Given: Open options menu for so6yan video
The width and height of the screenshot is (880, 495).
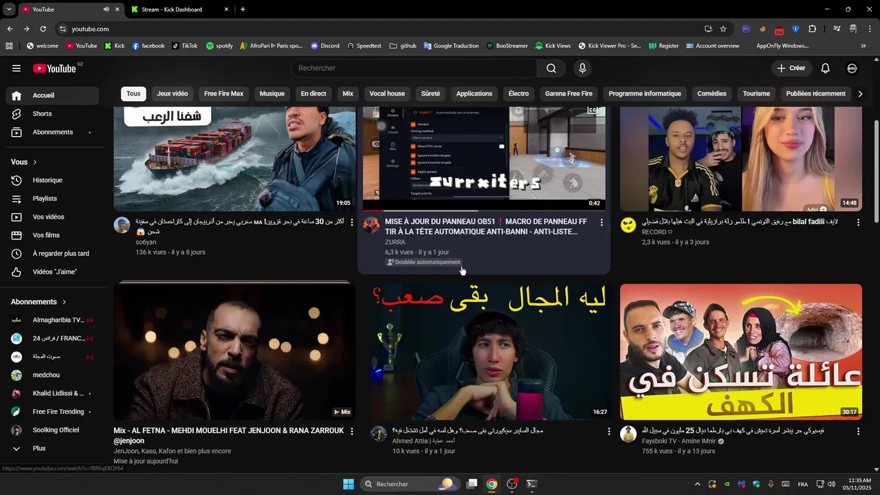Looking at the screenshot, I should pyautogui.click(x=352, y=223).
